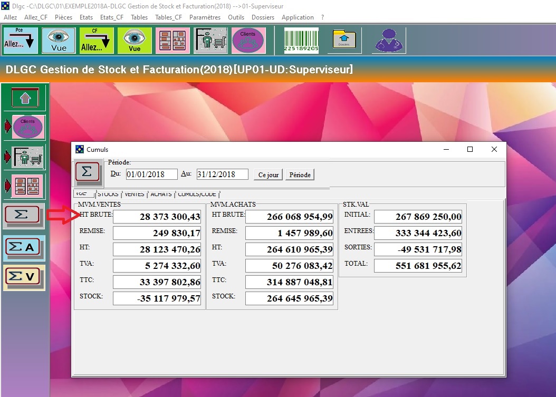Screen dimensions: 556x397
Task: Click the shopper cart icon in sidebar
Action: click(27, 157)
